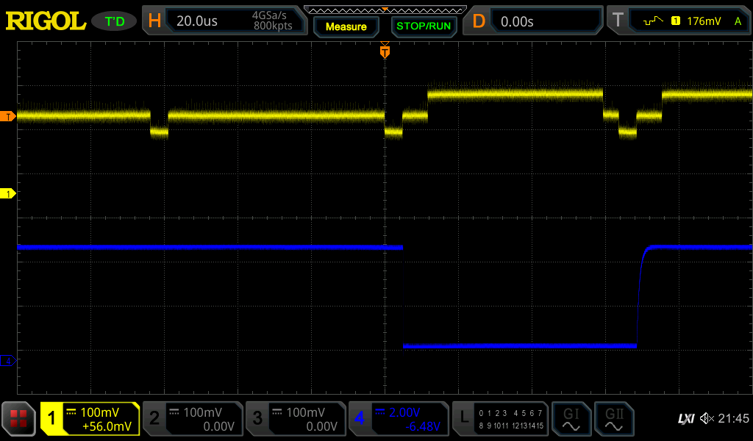Select the GII waveform generator icon
Viewport: 753px width, 441px height.
614,418
